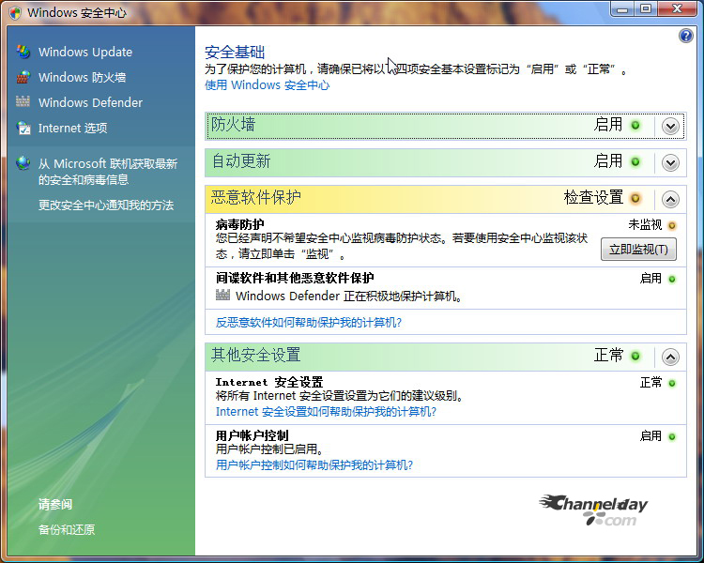Screen dimensions: 704x563
Task: Collapse the 恶意软件保护 section with its chevron
Action: (670, 199)
